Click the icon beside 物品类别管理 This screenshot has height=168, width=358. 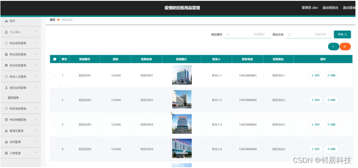pos(6,43)
